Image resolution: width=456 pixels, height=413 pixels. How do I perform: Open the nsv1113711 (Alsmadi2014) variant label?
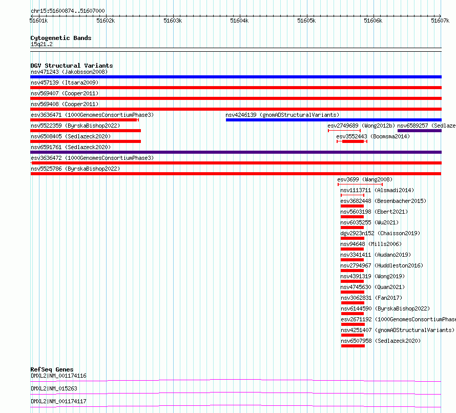coord(377,190)
